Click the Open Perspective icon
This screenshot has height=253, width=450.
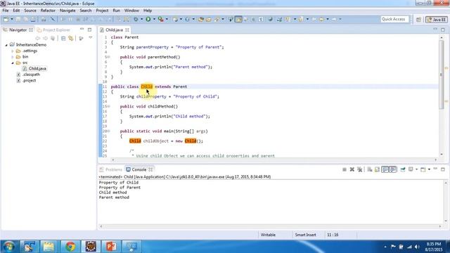418,20
